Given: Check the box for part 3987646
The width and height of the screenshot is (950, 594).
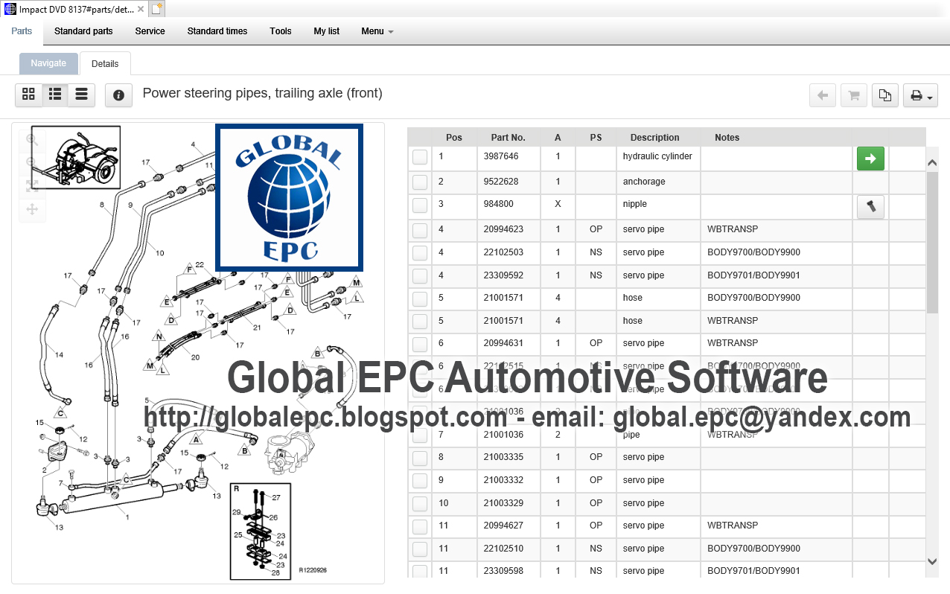Looking at the screenshot, I should (420, 156).
